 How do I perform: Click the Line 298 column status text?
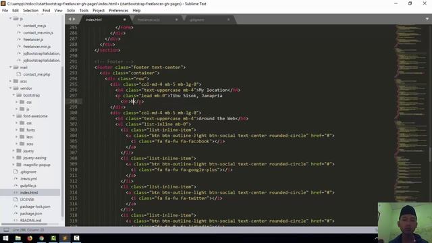point(28,230)
